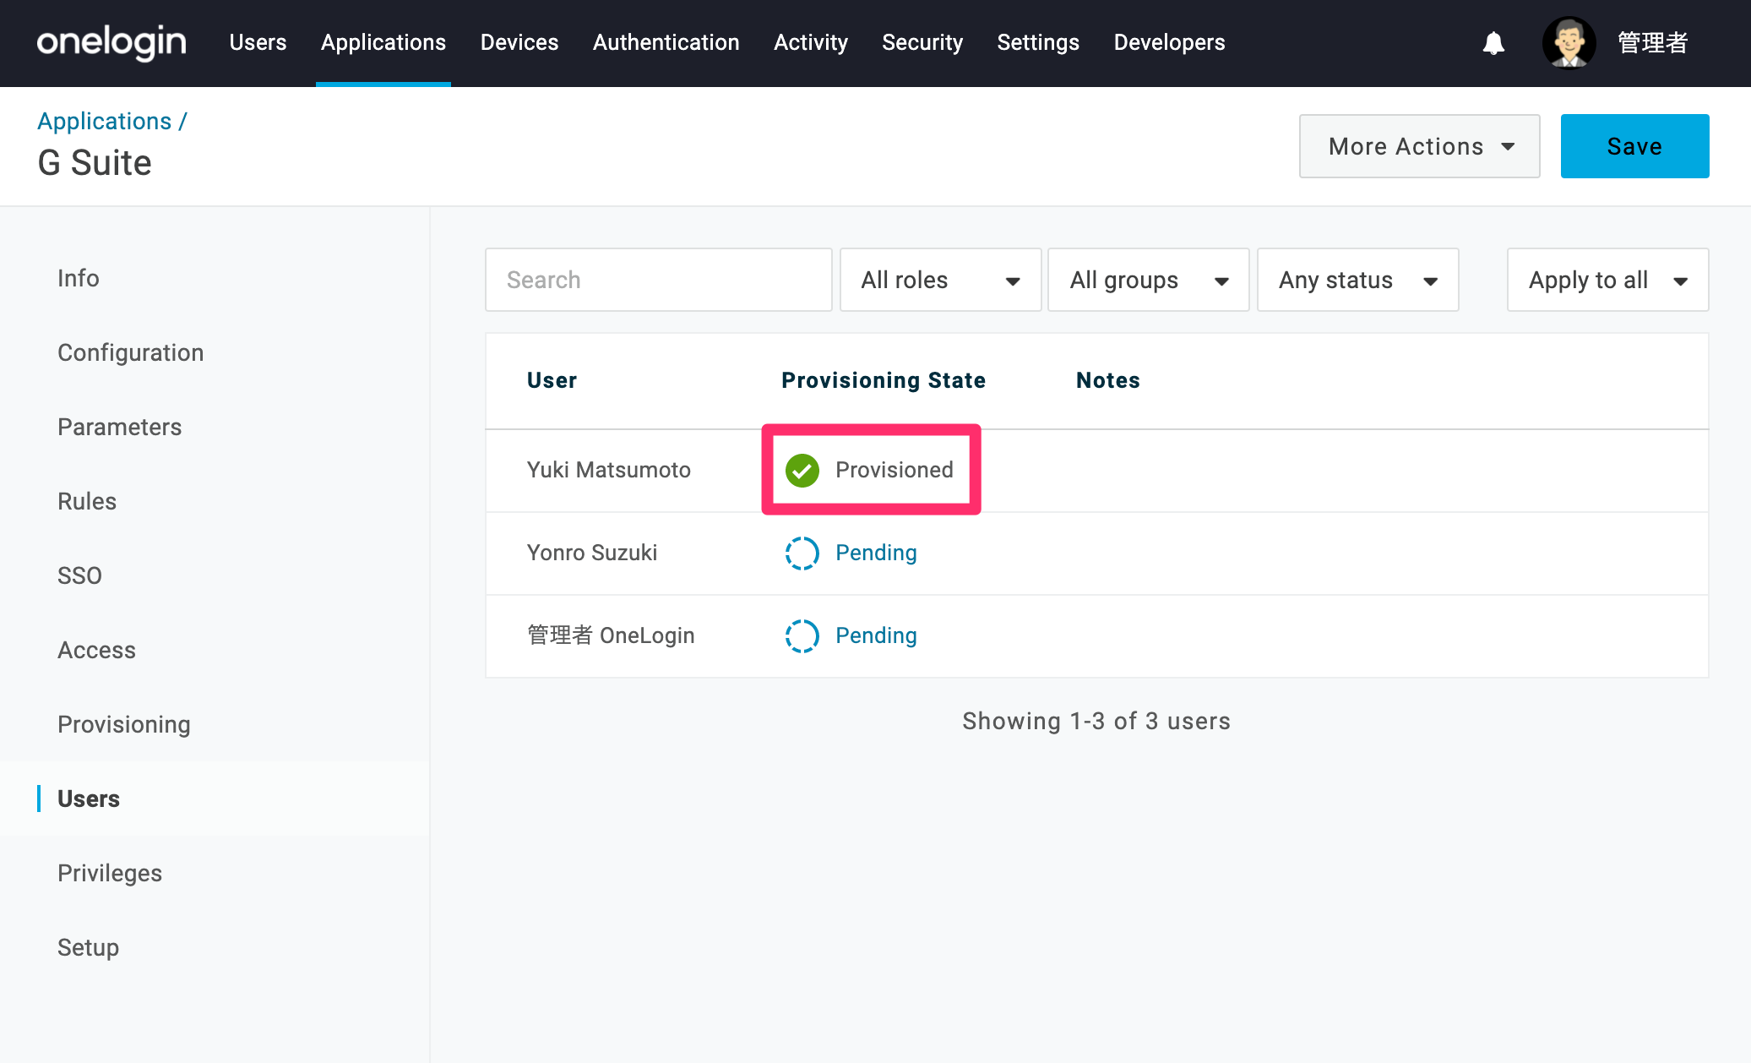Click the OneLogin logo

[111, 42]
